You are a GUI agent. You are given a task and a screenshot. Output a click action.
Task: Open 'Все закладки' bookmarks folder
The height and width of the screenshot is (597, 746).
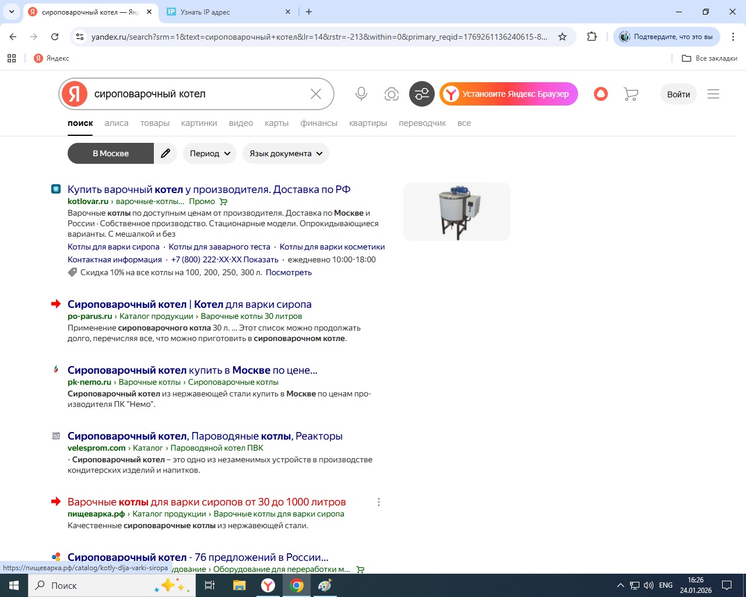pos(709,58)
